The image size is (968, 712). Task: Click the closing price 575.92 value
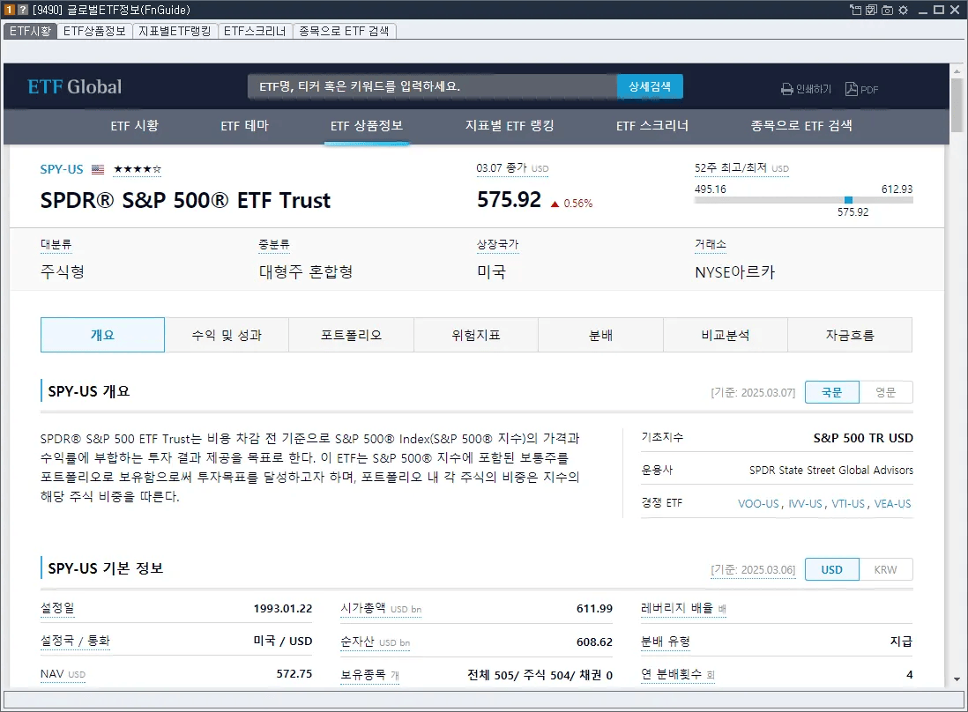510,200
